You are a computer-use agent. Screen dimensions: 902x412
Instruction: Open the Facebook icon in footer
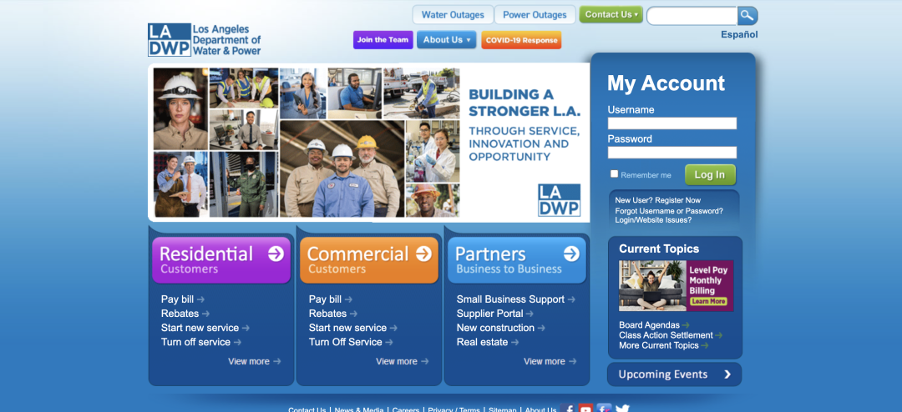coord(568,409)
